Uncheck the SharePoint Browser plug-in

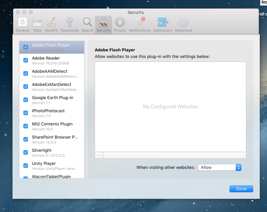pyautogui.click(x=26, y=139)
